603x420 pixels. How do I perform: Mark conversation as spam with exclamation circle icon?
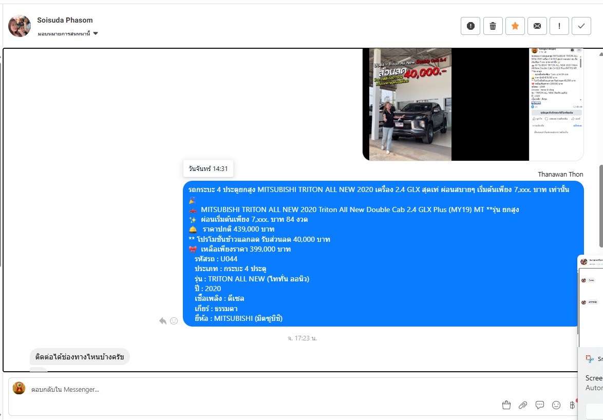(x=470, y=26)
